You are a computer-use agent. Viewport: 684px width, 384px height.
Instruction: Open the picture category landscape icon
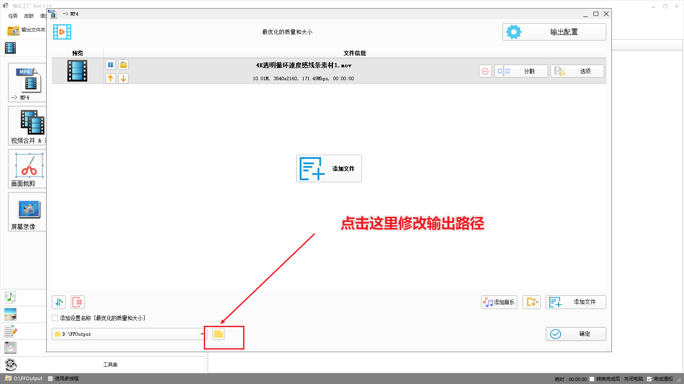pyautogui.click(x=10, y=314)
